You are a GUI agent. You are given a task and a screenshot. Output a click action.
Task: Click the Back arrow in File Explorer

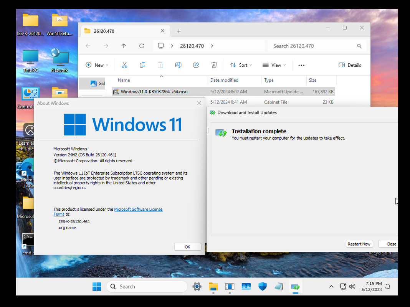point(88,46)
